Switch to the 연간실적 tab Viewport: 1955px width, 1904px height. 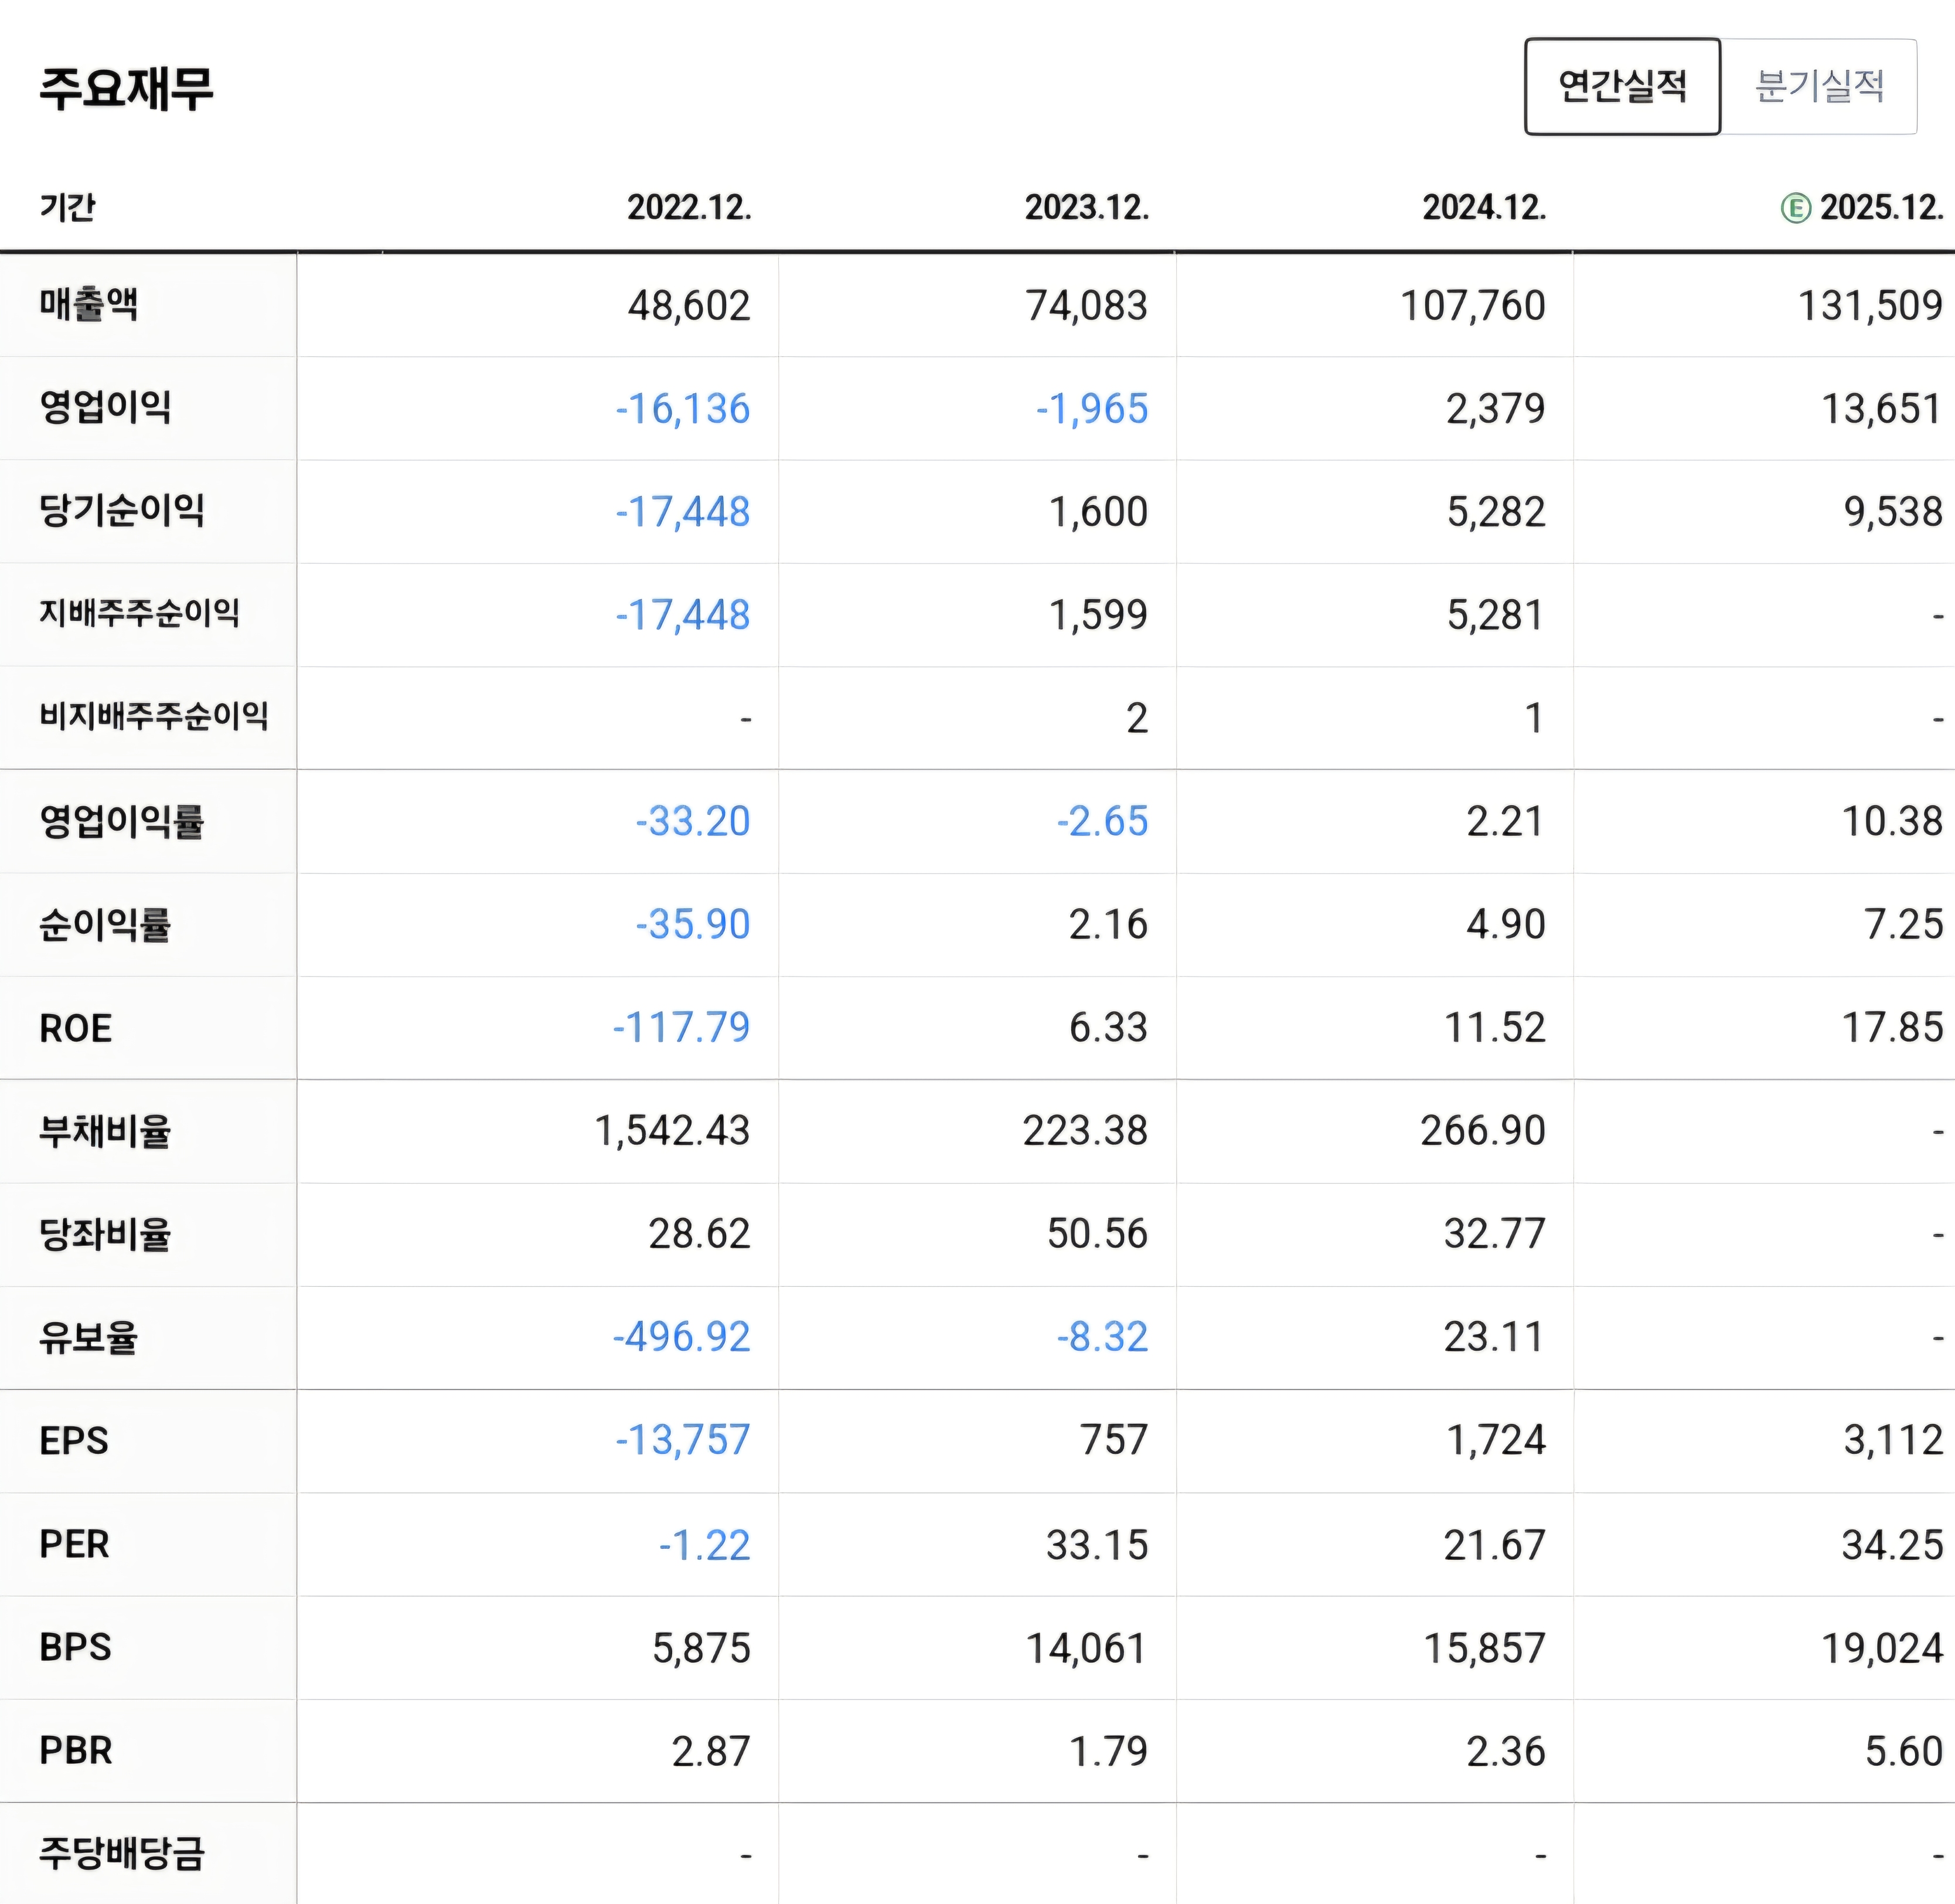(1621, 87)
